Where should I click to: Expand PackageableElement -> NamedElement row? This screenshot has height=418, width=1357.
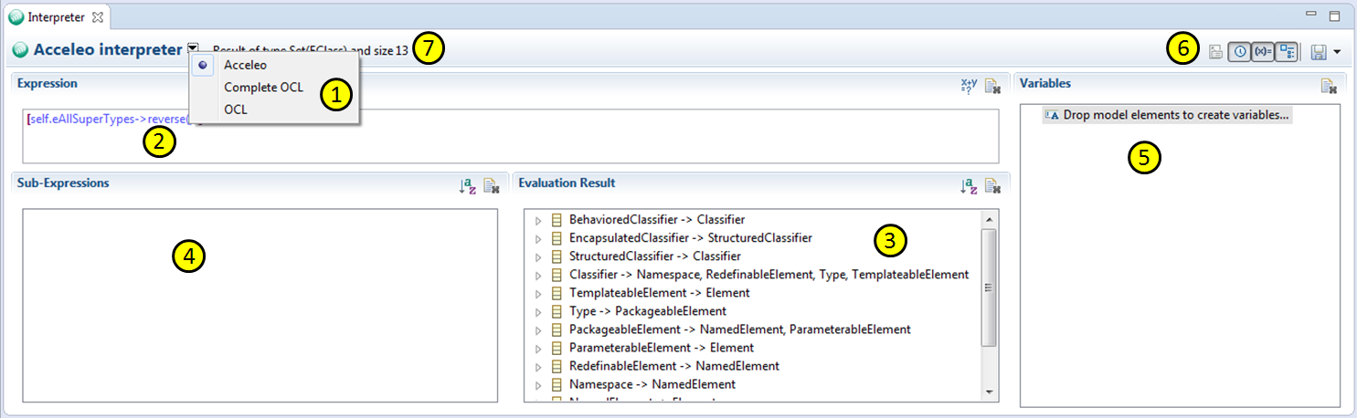(538, 329)
